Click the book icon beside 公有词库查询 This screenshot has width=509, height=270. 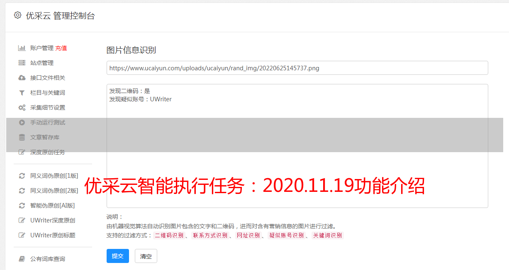22,259
